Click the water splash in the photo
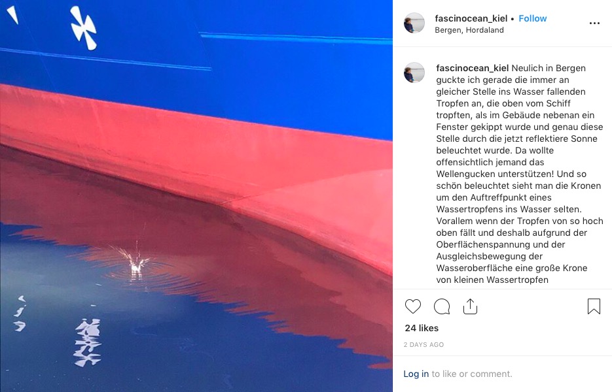 136,261
